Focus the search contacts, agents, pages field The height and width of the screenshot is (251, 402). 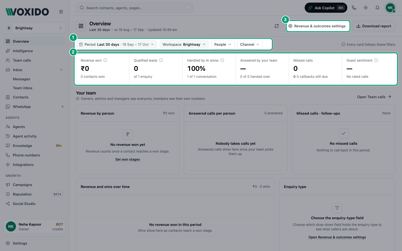pos(135,8)
